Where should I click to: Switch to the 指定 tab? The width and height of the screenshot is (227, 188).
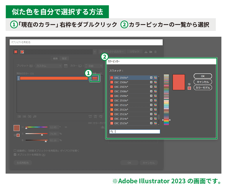click(x=65, y=58)
